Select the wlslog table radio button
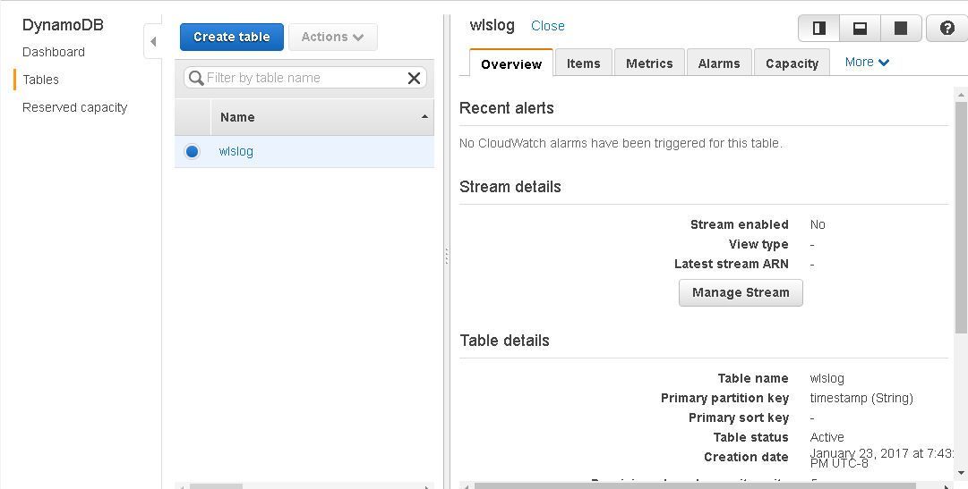The height and width of the screenshot is (489, 968). (192, 151)
